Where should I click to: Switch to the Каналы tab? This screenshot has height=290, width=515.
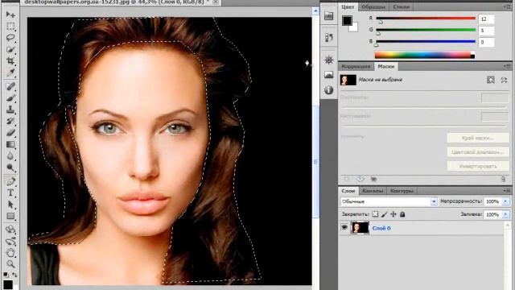(373, 191)
